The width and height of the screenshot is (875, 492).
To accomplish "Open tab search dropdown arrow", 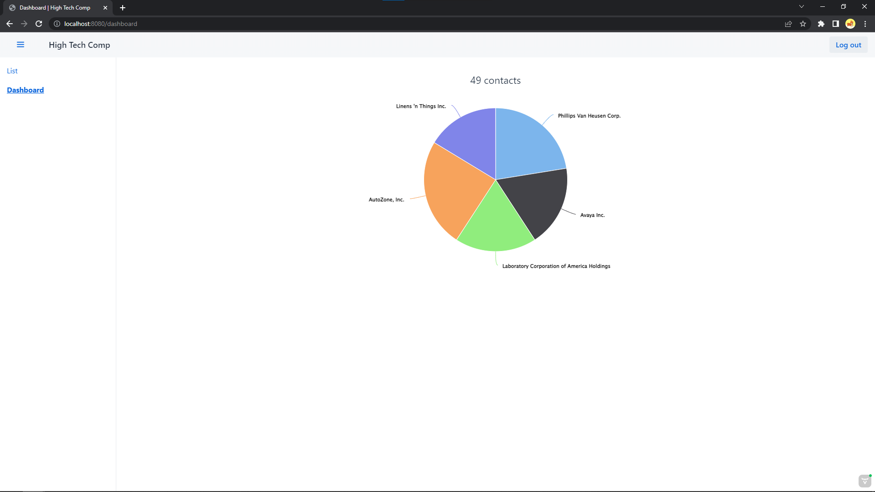I will 802,6.
